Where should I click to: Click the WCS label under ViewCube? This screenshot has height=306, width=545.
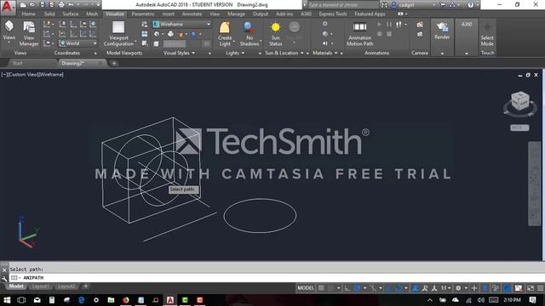point(519,127)
